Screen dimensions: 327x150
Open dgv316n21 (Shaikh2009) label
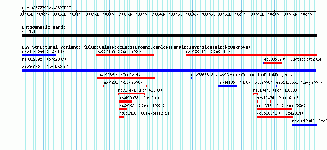tap(46, 67)
